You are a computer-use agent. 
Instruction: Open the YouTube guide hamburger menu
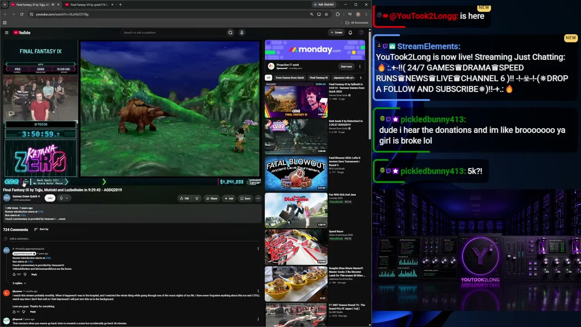[6, 33]
